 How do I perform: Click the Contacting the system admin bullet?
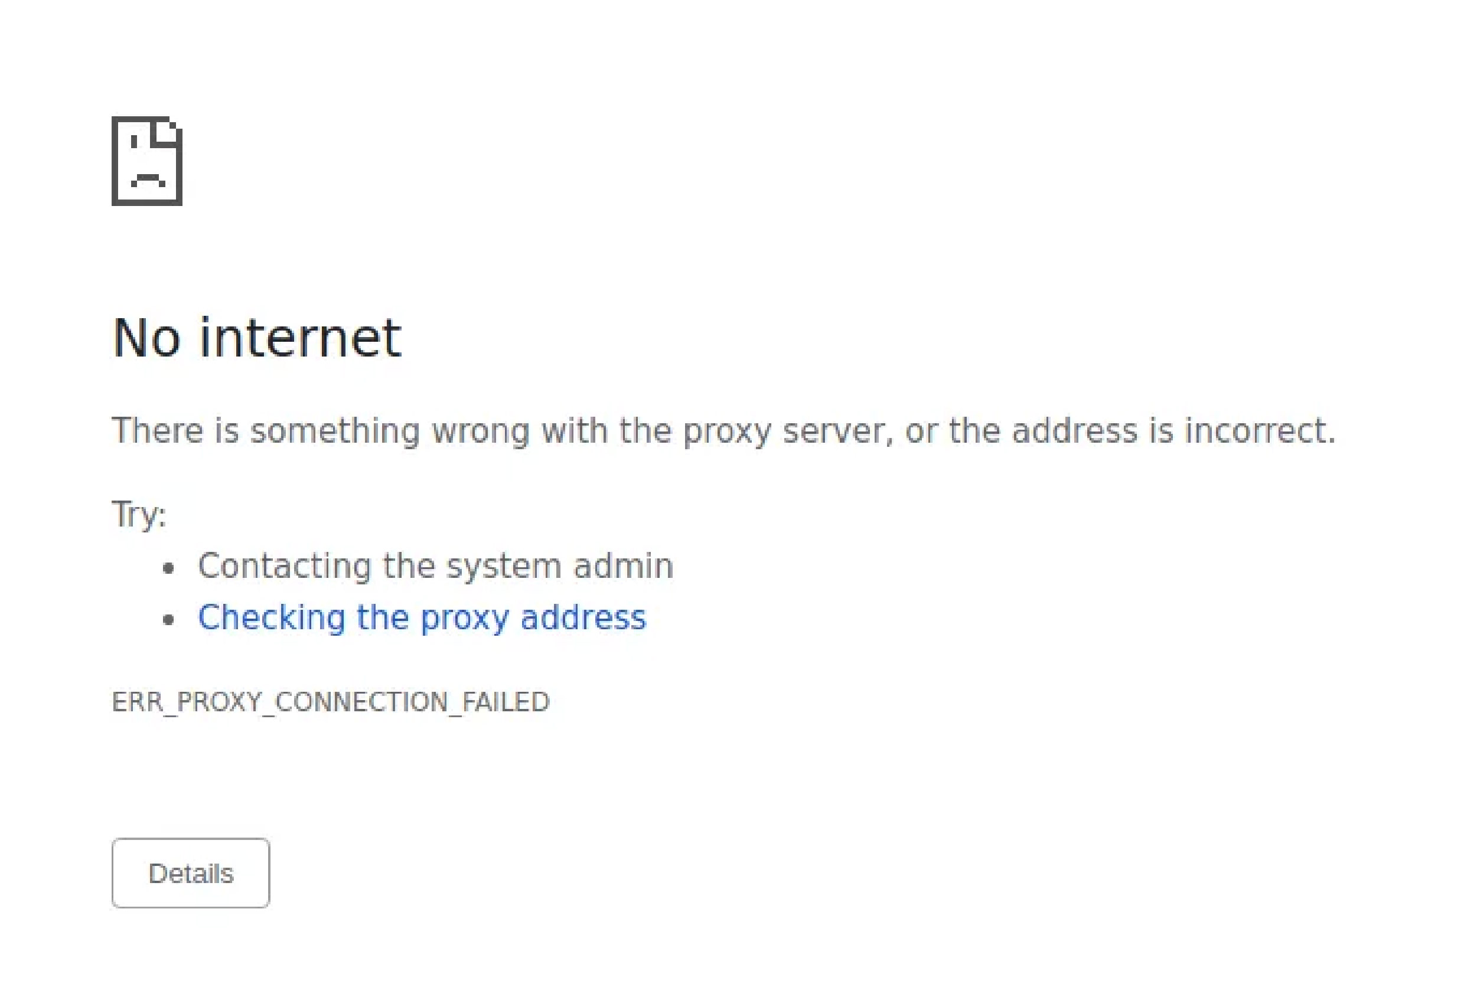436,565
